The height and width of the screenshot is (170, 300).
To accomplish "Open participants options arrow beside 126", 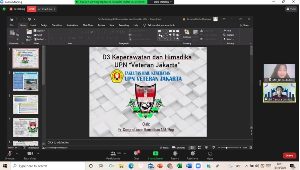I will click(x=125, y=153).
